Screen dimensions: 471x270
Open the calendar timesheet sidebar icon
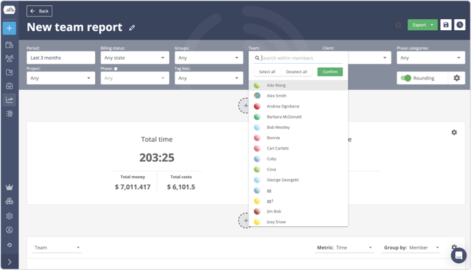[10, 45]
